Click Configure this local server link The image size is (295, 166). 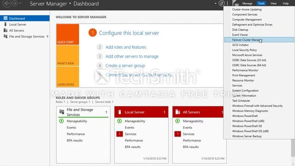coord(129,33)
